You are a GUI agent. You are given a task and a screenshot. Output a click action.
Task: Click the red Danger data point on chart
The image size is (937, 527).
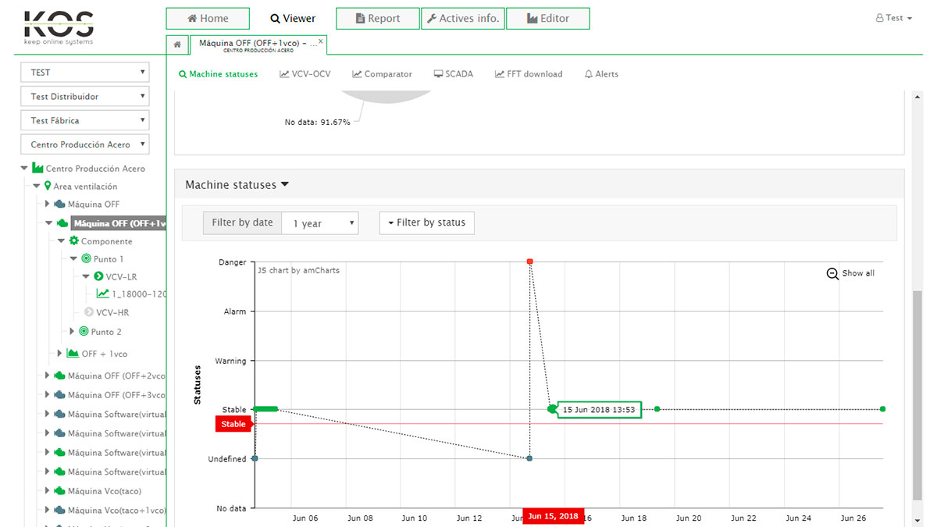coord(529,262)
